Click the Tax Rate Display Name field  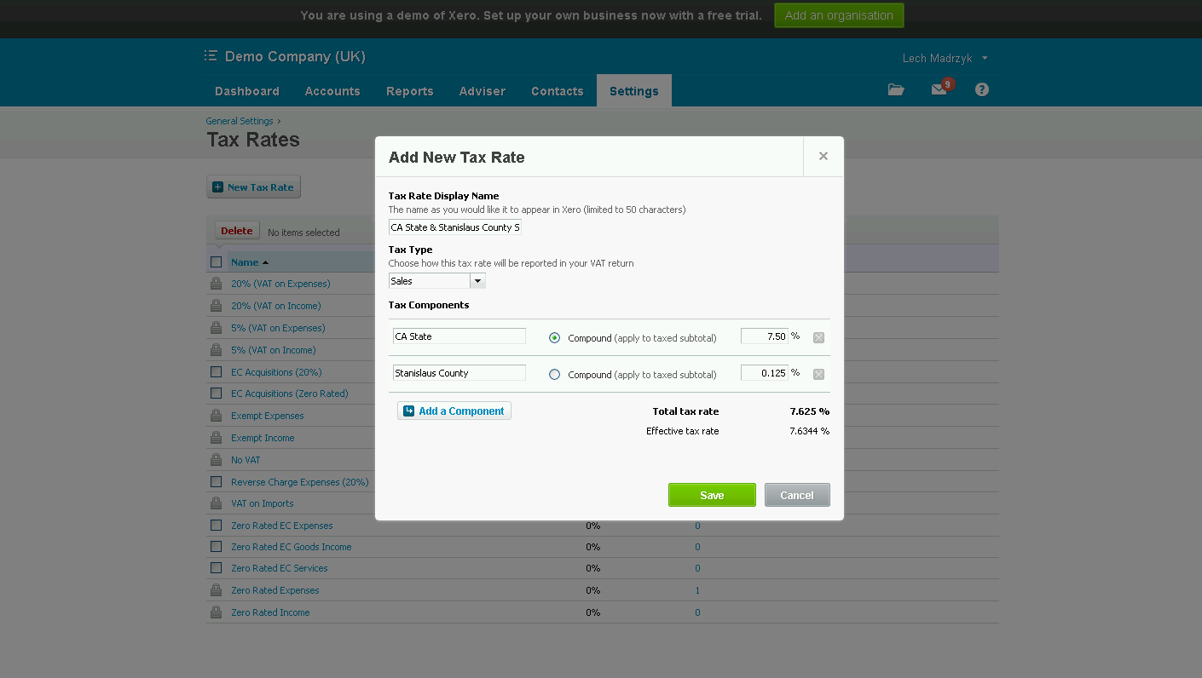(x=454, y=227)
